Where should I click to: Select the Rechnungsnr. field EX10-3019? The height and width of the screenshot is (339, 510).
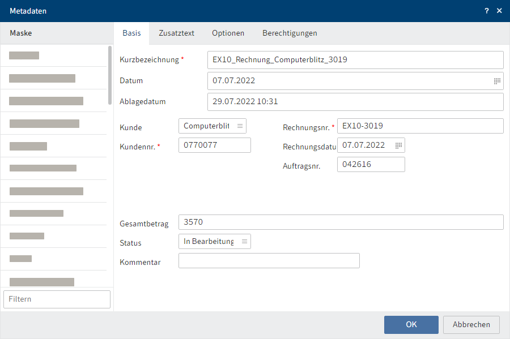pos(420,126)
